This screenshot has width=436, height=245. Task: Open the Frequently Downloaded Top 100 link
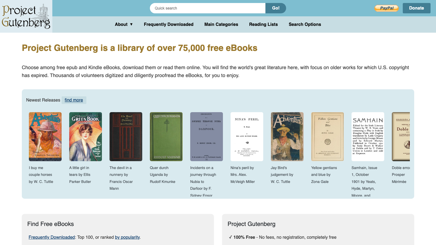tap(51, 237)
